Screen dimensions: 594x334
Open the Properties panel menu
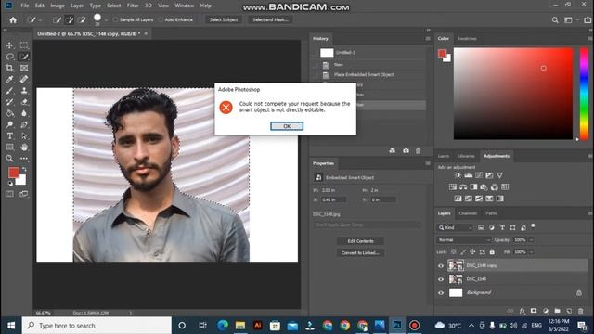pos(428,163)
